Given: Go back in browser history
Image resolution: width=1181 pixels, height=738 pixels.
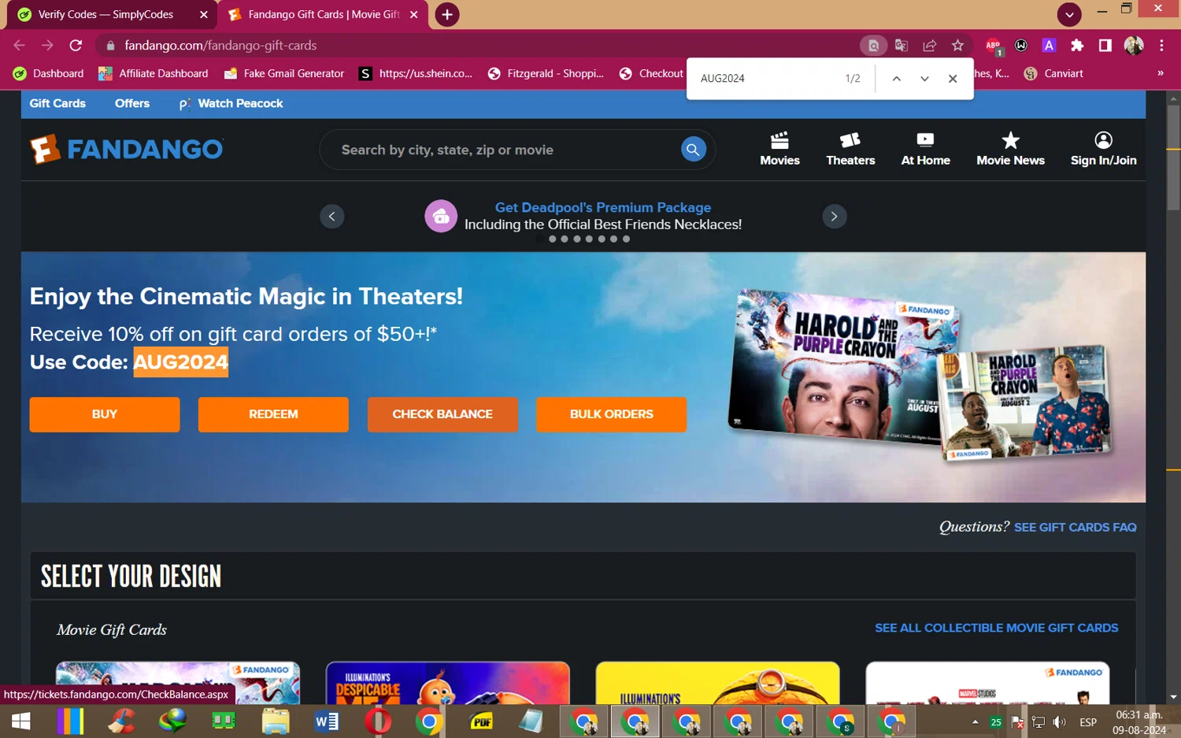Looking at the screenshot, I should [20, 46].
